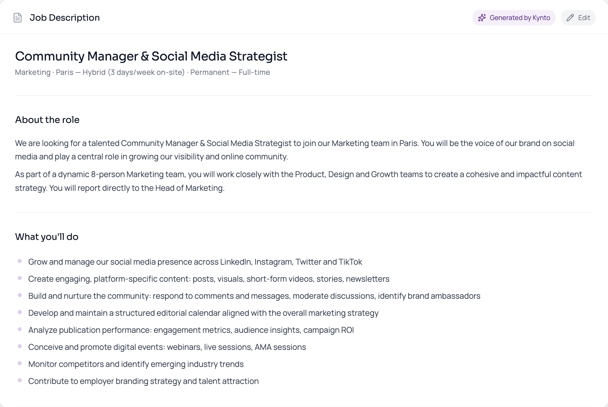608x407 pixels.
Task: Click the Build and nurture the community bullet
Action: 254,296
